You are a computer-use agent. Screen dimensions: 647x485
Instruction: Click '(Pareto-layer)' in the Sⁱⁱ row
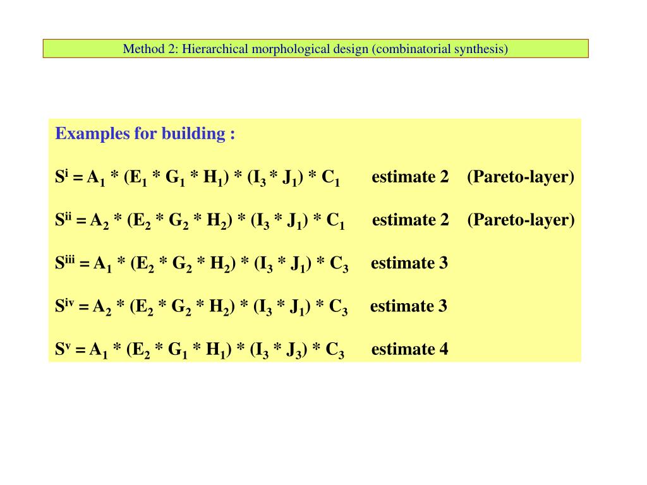[x=521, y=220]
